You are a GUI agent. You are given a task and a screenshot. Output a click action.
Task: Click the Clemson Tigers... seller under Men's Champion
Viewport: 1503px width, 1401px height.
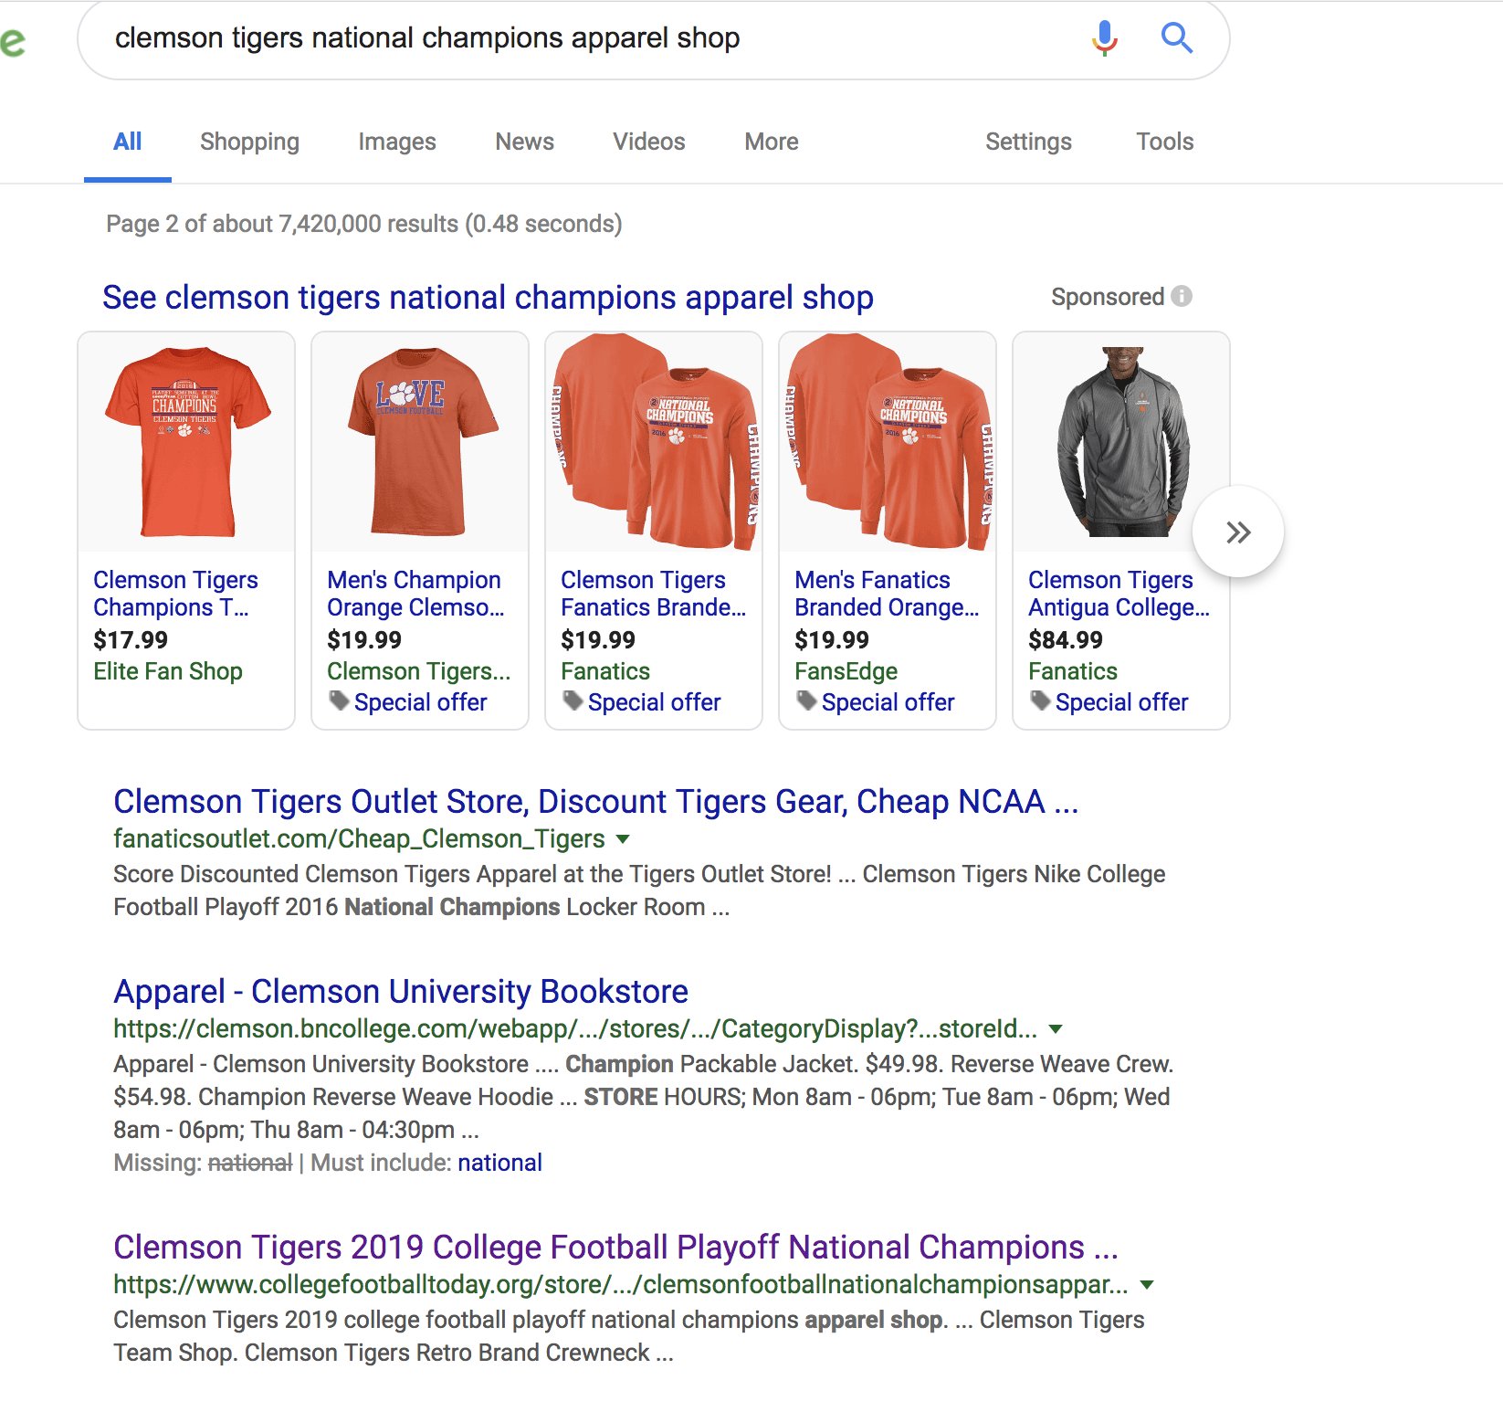tap(419, 671)
